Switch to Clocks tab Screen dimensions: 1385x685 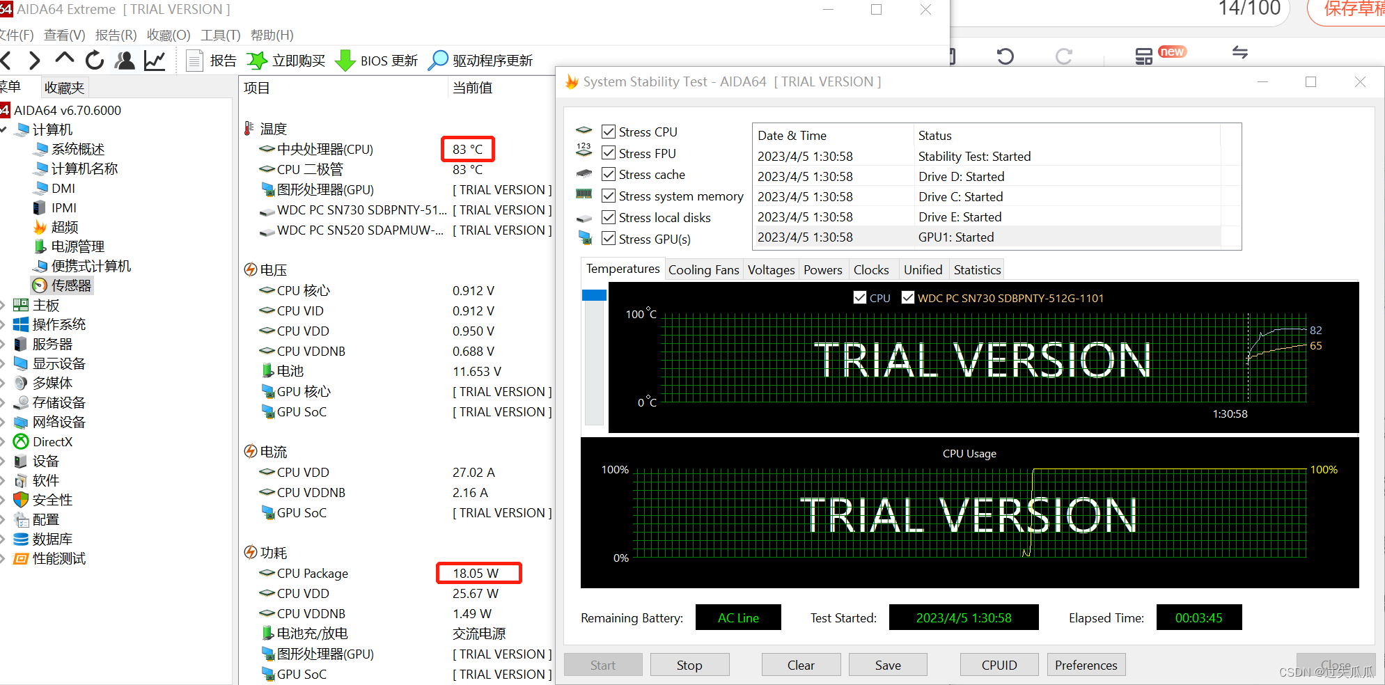871,269
